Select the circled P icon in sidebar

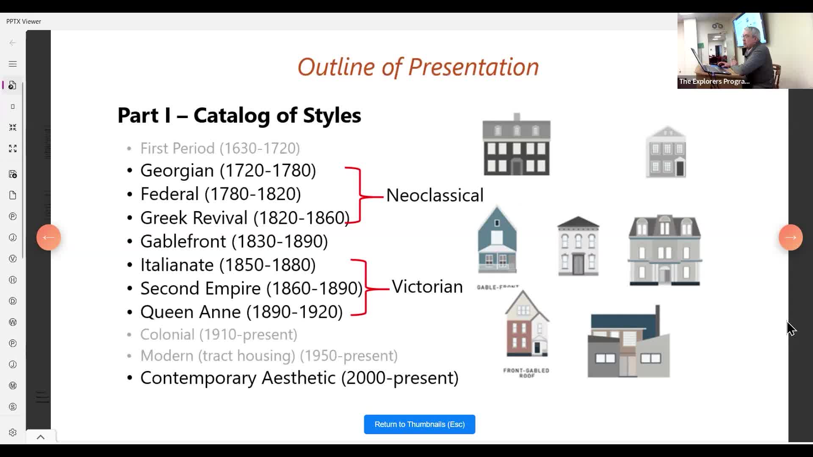(x=13, y=216)
